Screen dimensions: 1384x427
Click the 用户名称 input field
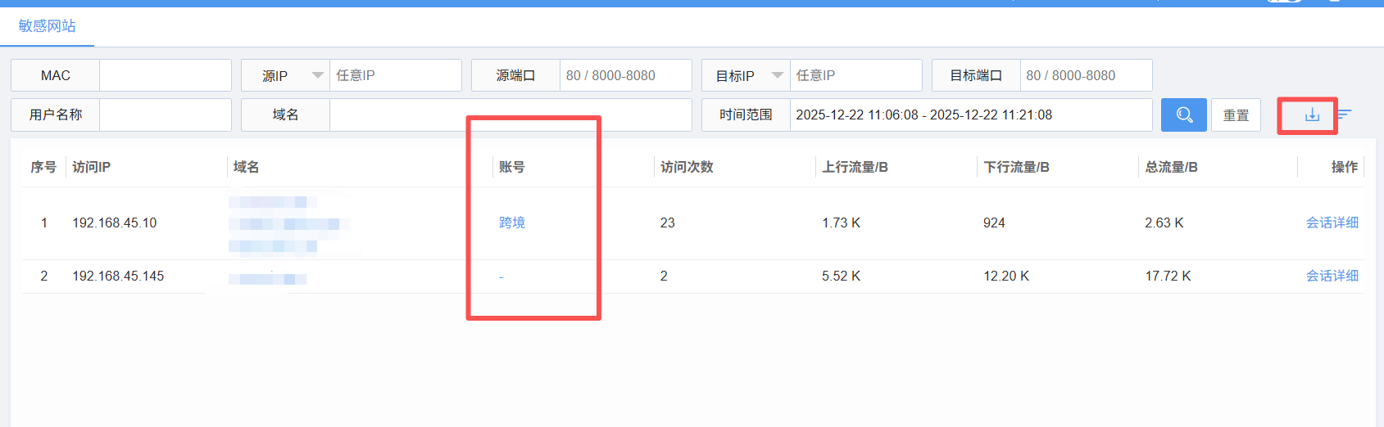165,115
